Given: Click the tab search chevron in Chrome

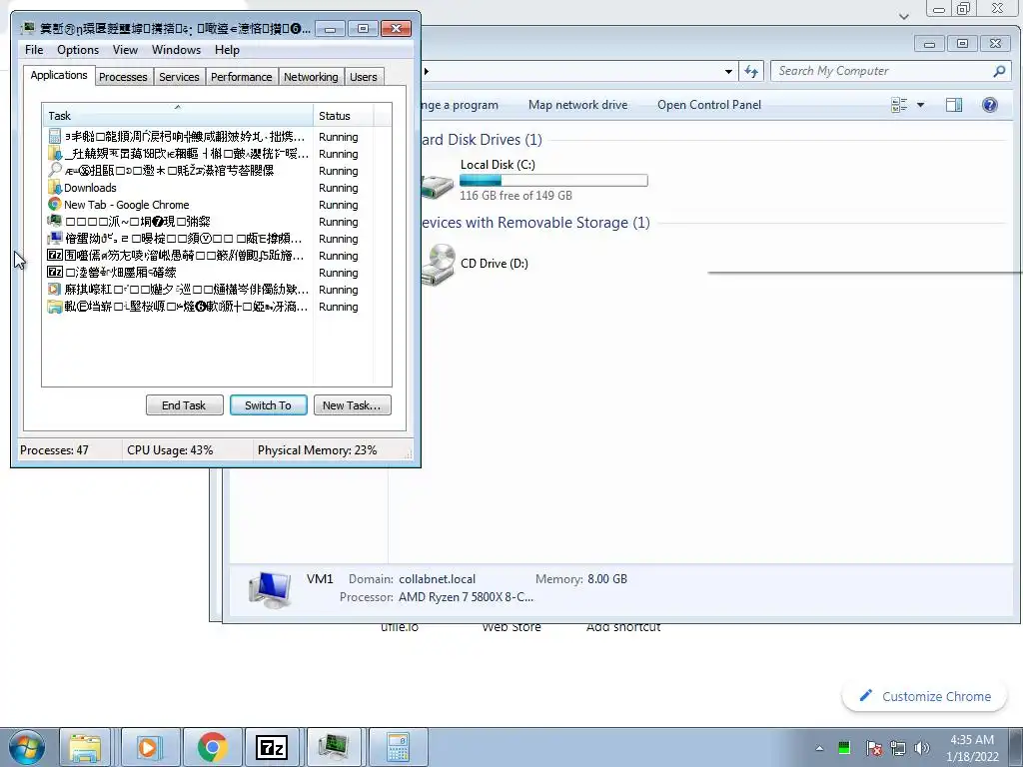Looking at the screenshot, I should (903, 16).
